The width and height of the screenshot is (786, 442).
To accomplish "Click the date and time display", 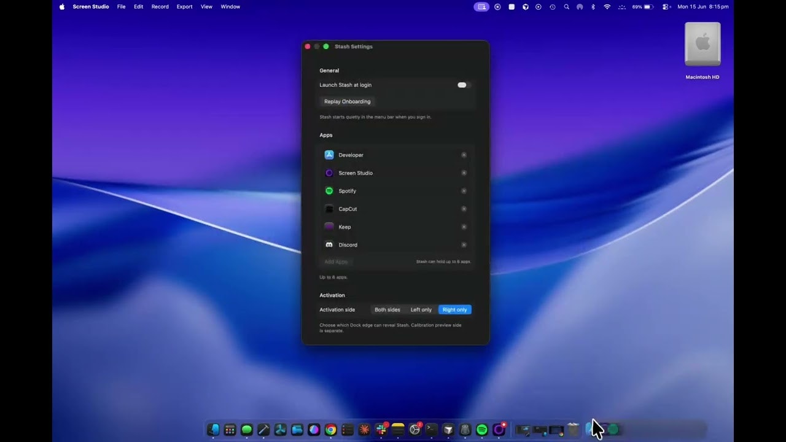I will tap(703, 7).
